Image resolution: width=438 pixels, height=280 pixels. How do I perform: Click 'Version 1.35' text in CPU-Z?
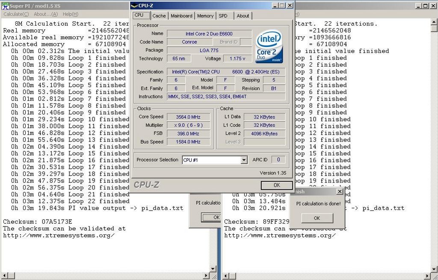pos(273,173)
